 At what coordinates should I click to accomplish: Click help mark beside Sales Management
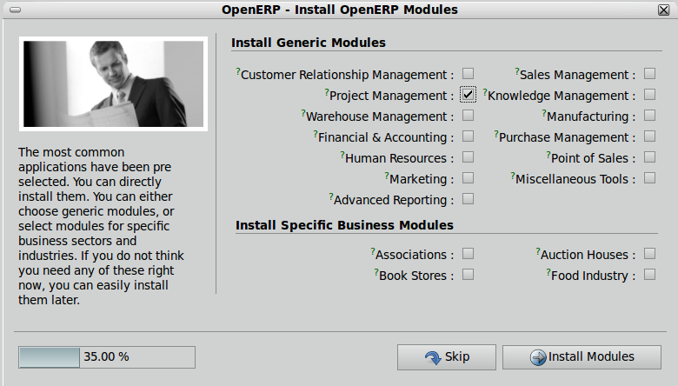[x=516, y=72]
